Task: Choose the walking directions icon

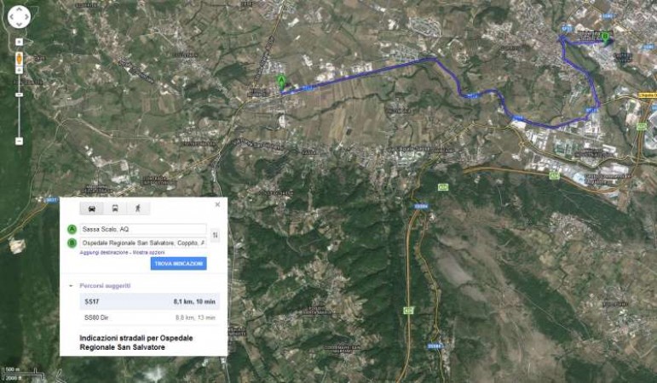Action: (x=138, y=208)
